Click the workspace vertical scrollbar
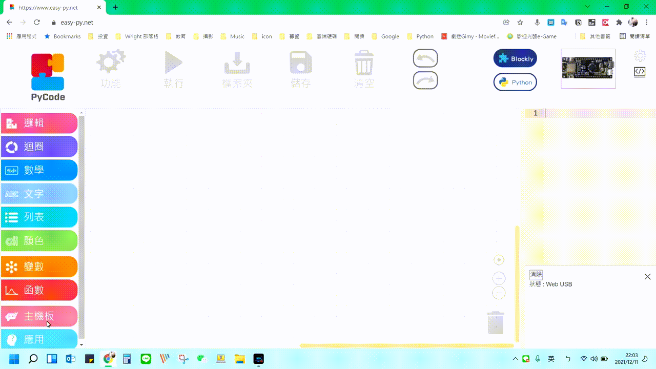The height and width of the screenshot is (369, 656). point(517,284)
